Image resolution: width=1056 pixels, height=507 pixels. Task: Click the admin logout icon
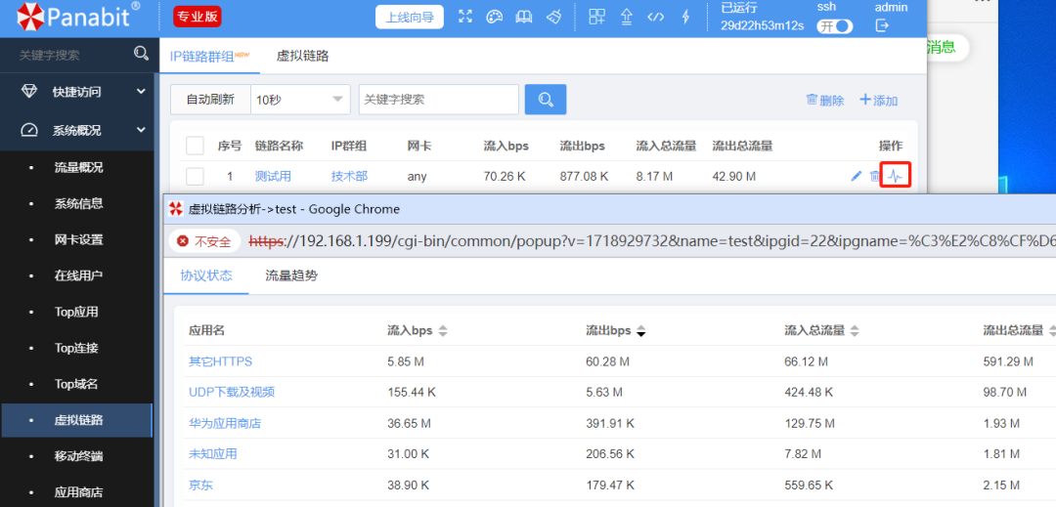[882, 26]
